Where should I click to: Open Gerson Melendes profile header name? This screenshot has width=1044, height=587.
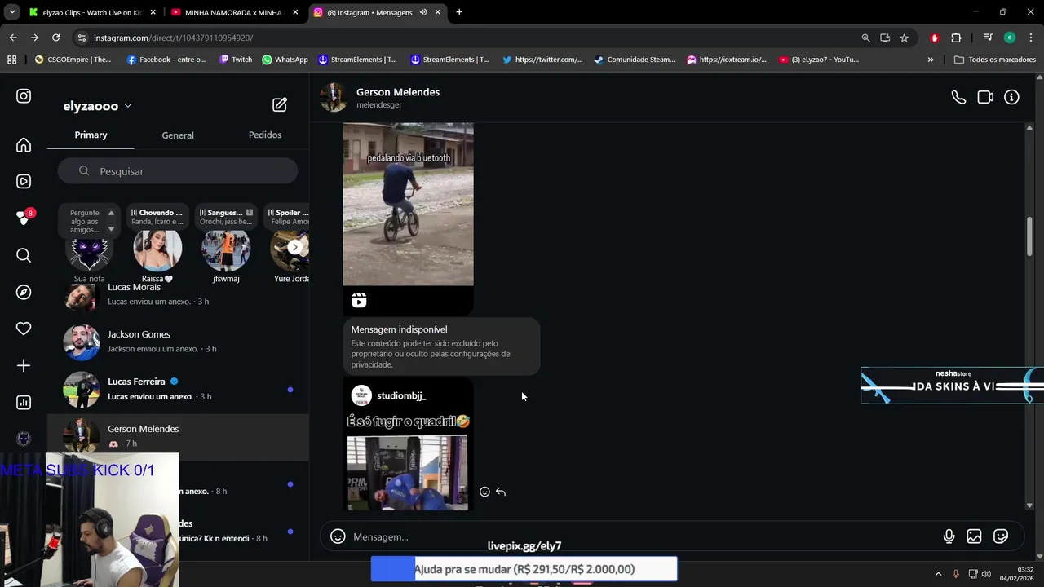point(398,92)
